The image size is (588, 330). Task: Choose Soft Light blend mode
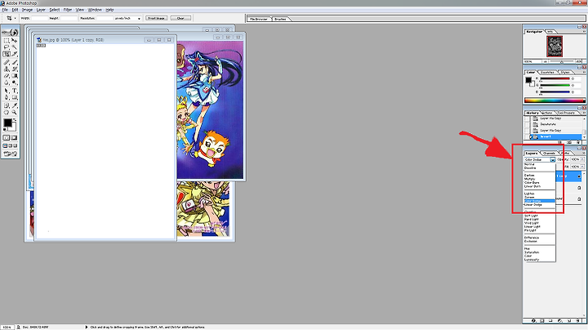(531, 216)
